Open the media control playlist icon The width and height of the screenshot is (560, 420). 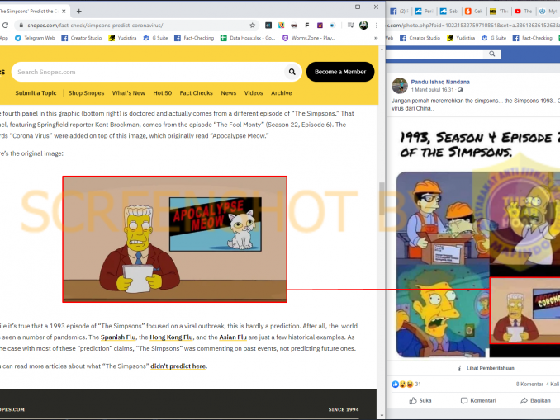(x=351, y=26)
